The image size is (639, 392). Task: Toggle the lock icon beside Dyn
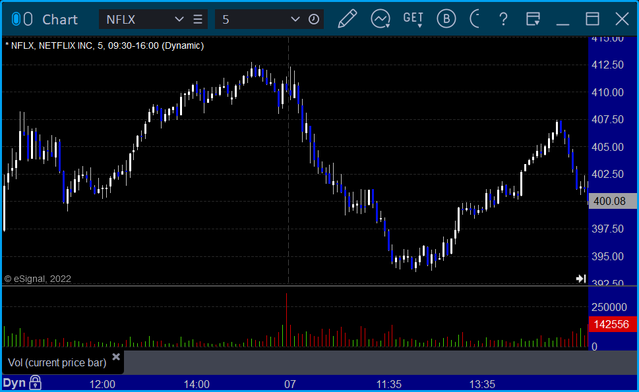[x=36, y=383]
